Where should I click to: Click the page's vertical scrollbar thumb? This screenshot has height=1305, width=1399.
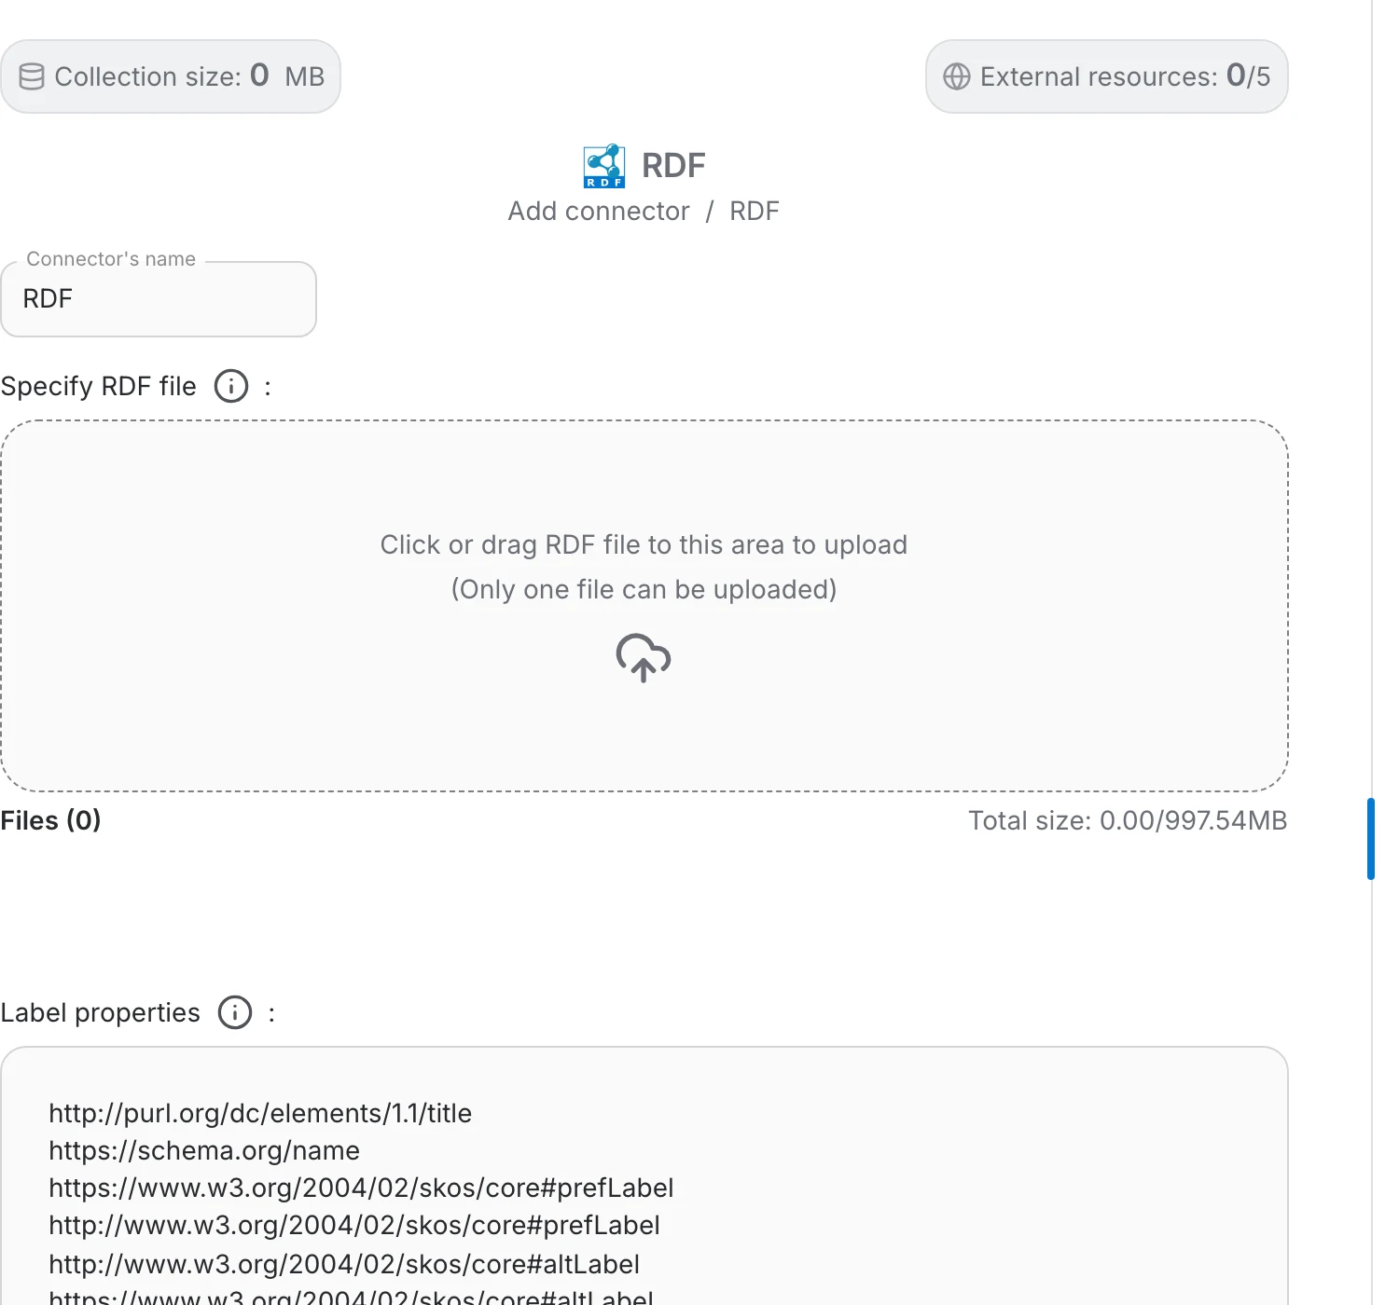[1371, 839]
